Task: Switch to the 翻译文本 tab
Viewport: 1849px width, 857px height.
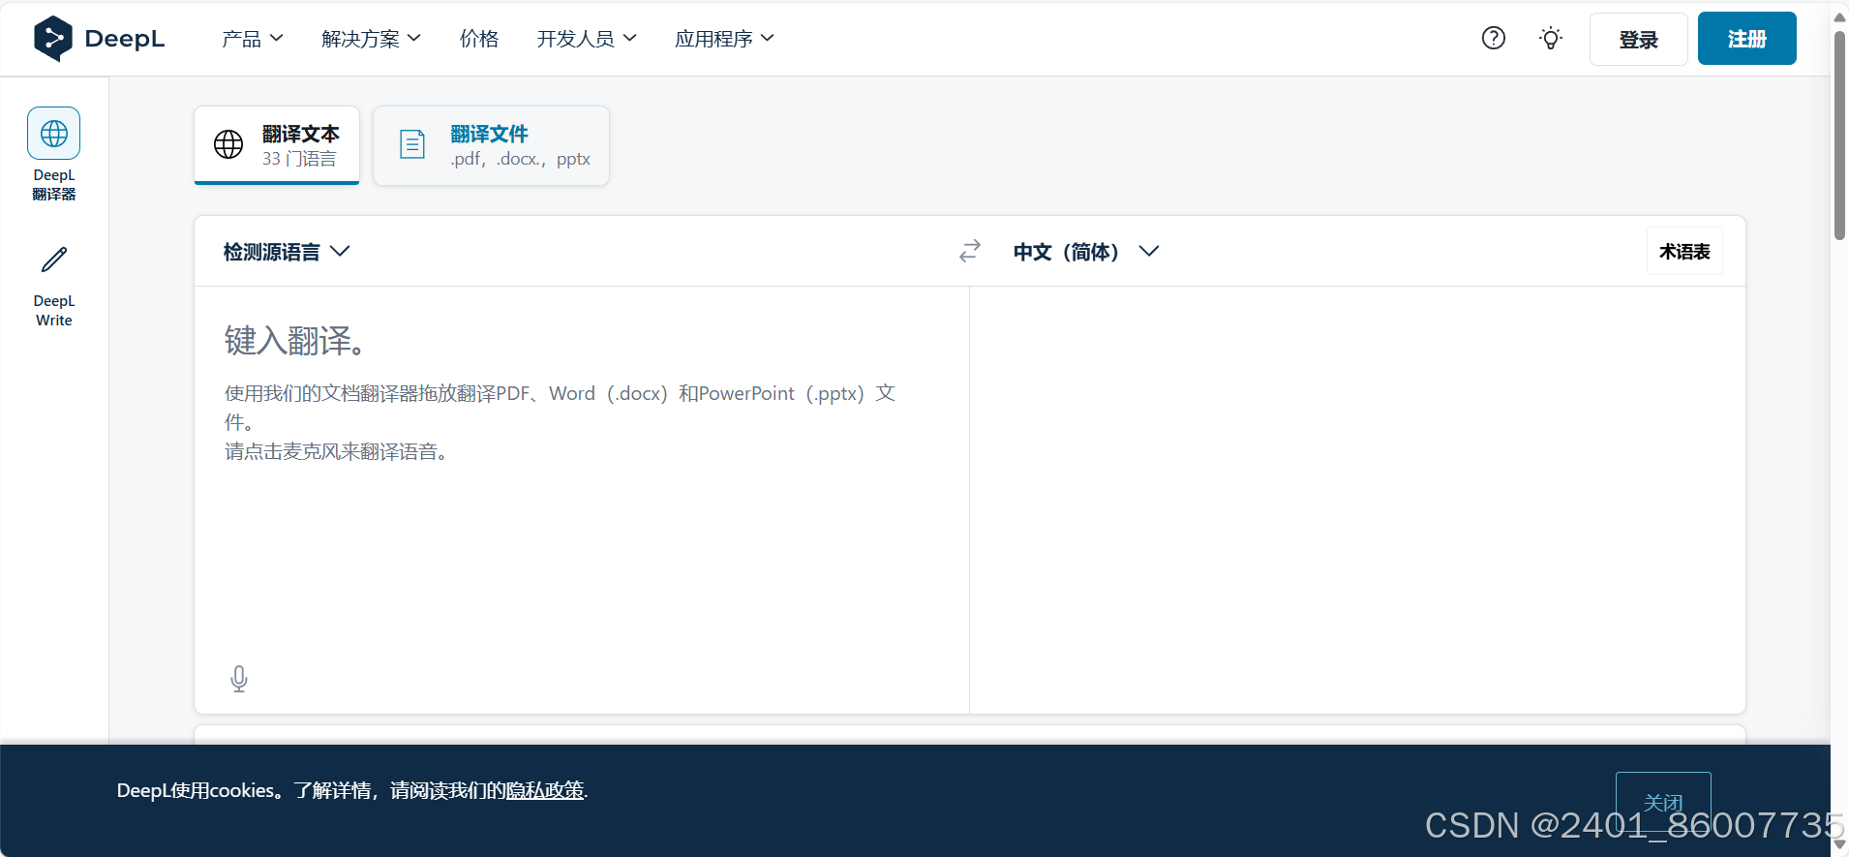Action: tap(277, 145)
